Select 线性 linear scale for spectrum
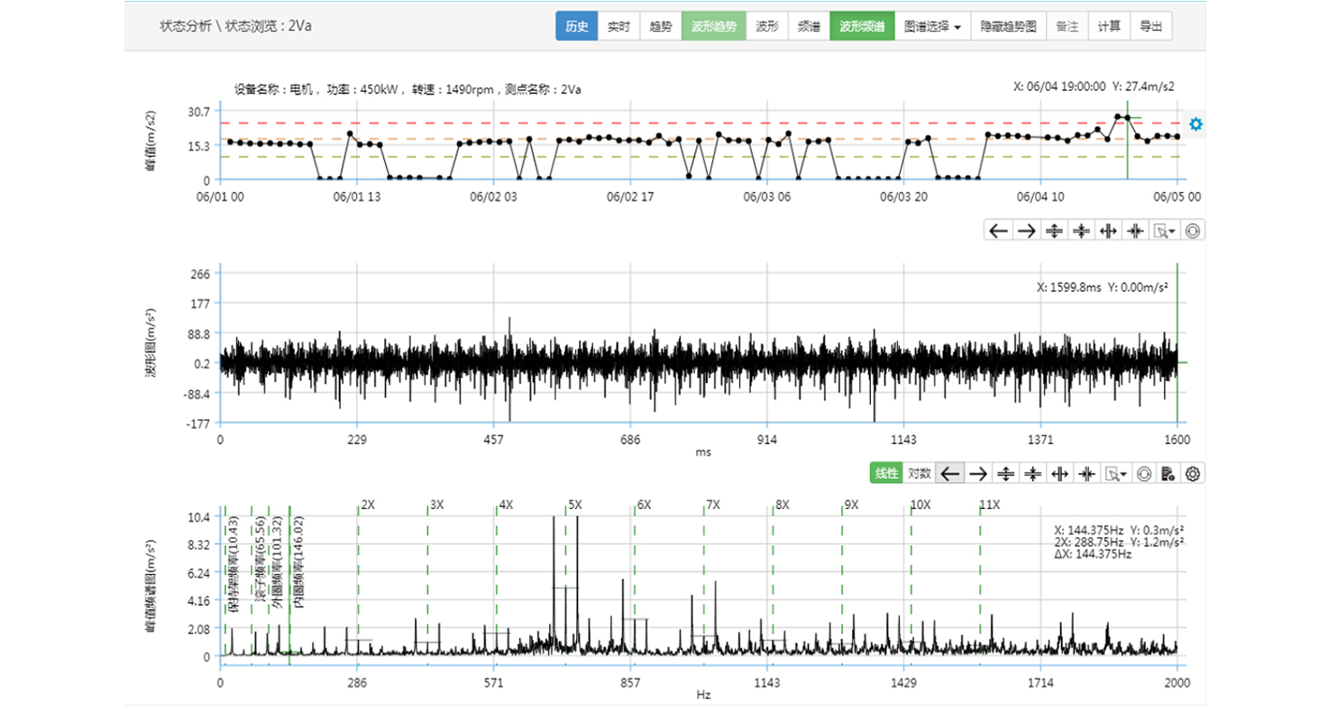The image size is (1328, 709). click(887, 473)
